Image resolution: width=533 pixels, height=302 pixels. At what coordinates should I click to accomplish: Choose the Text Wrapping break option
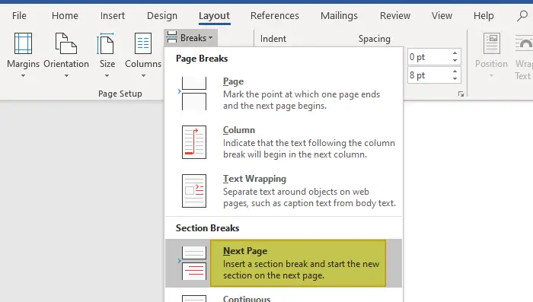coord(283,191)
